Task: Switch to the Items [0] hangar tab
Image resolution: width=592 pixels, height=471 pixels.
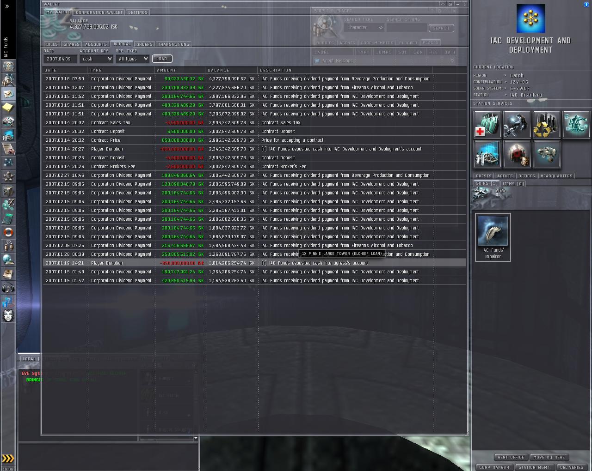Action: tap(513, 184)
